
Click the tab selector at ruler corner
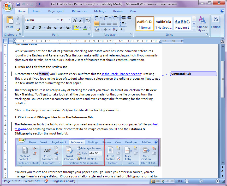click(x=5, y=41)
